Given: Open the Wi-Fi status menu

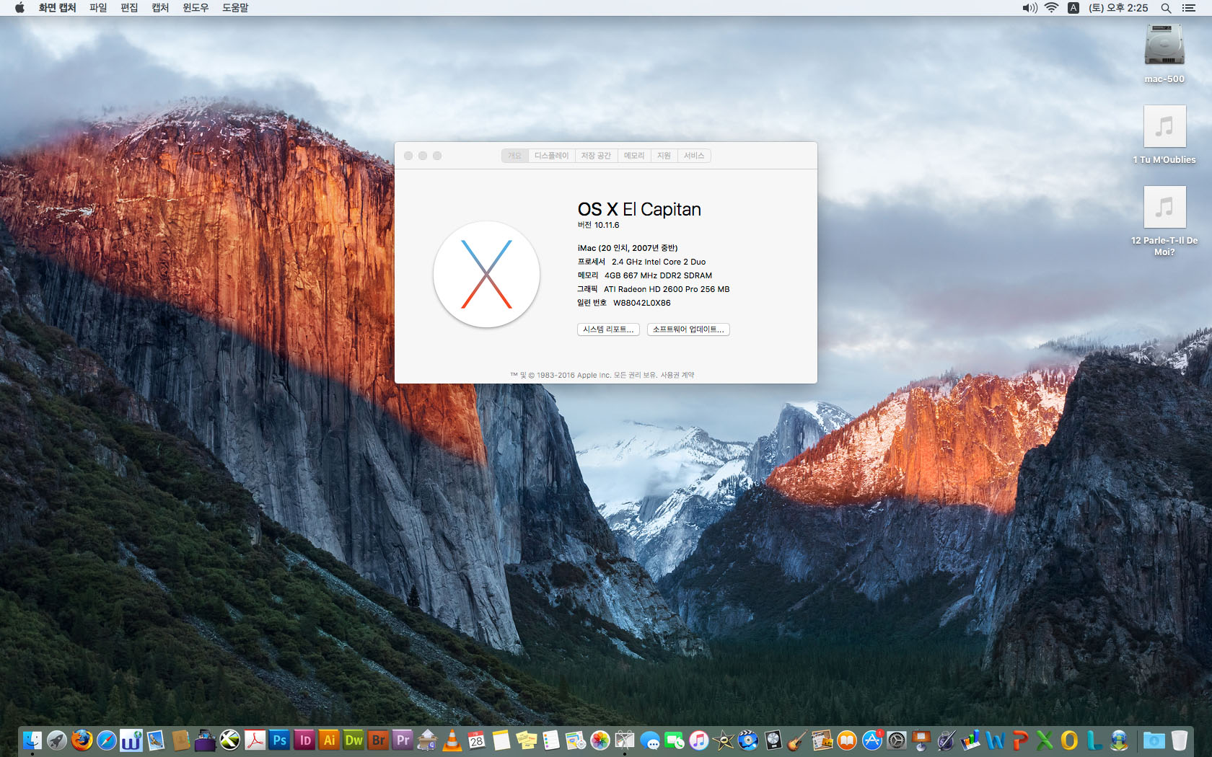Looking at the screenshot, I should coord(1051,8).
